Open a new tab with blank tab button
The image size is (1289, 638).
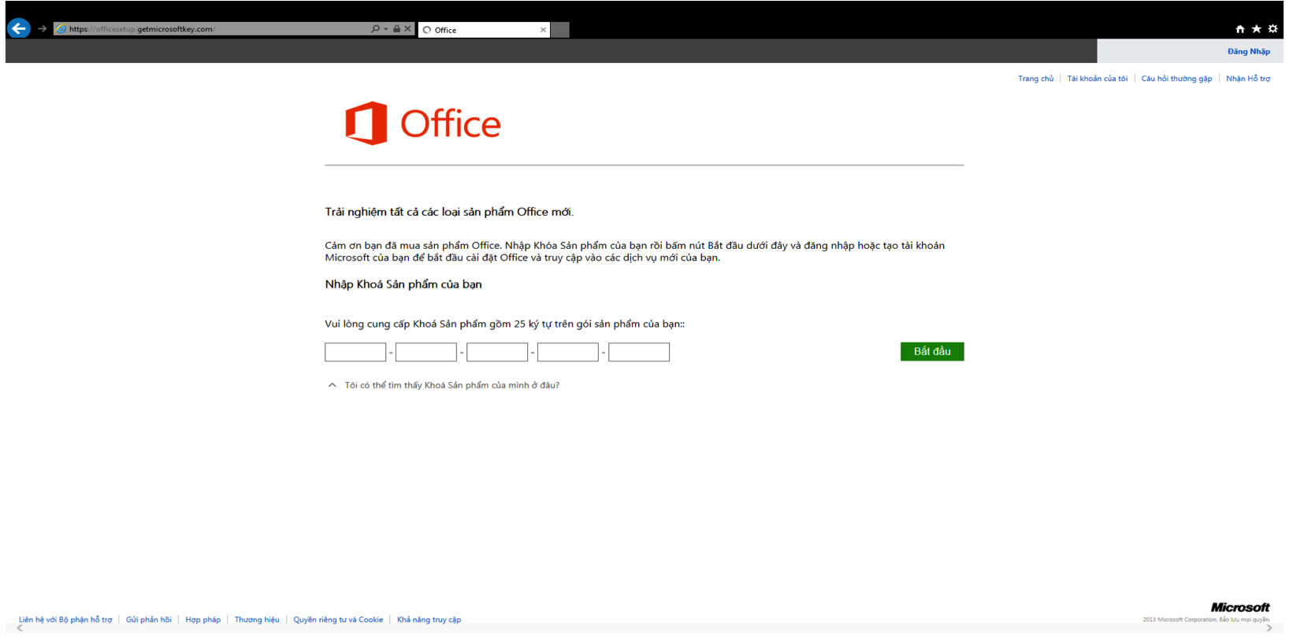pyautogui.click(x=560, y=30)
